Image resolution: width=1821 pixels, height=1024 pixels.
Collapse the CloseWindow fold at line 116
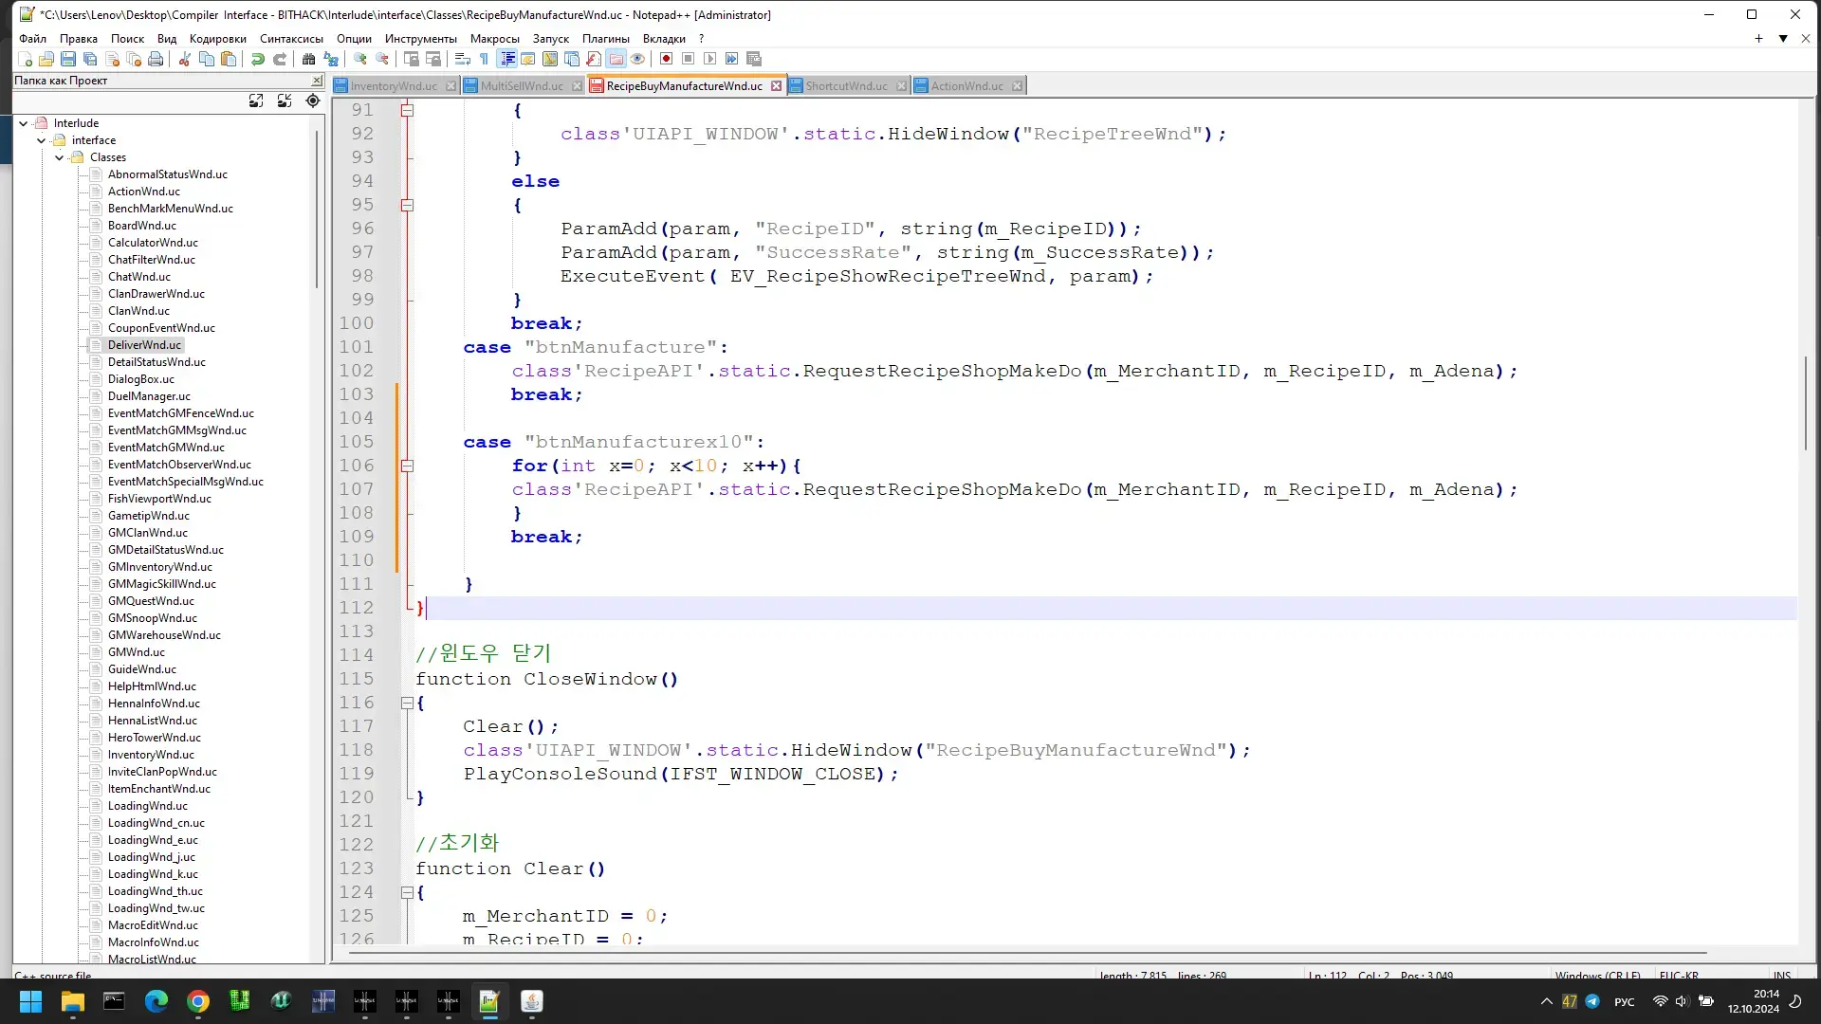tap(407, 703)
